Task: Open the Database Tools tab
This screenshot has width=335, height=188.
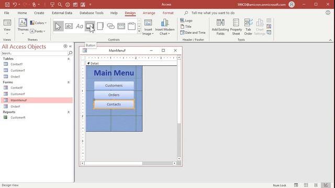Action: point(92,13)
